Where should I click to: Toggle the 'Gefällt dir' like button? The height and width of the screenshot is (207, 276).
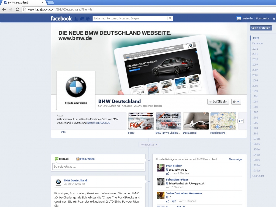coord(218,102)
